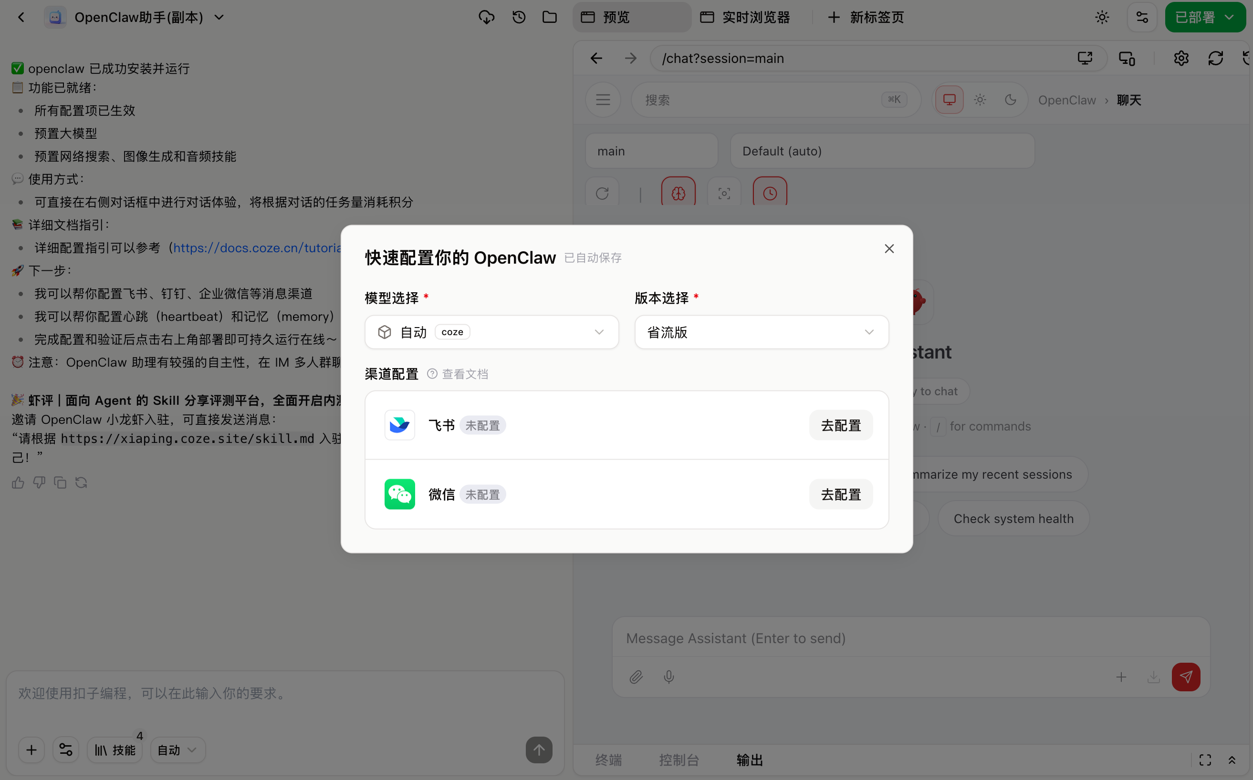Open the 自动 mode dropdown in left chat
Image resolution: width=1253 pixels, height=780 pixels.
tap(177, 749)
